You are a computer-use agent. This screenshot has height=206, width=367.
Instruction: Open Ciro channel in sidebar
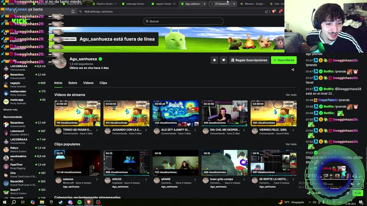point(24,175)
